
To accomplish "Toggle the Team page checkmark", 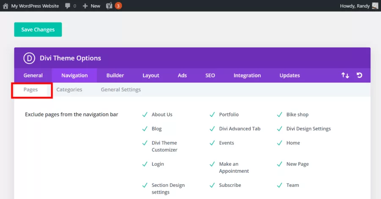I will pyautogui.click(x=279, y=185).
